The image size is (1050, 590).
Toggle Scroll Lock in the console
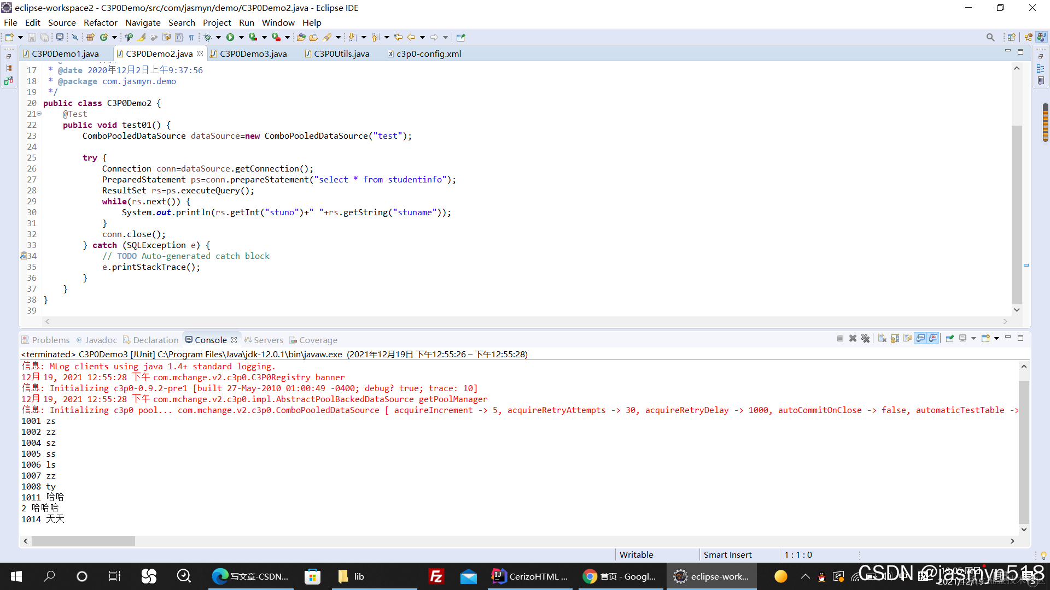pos(895,339)
